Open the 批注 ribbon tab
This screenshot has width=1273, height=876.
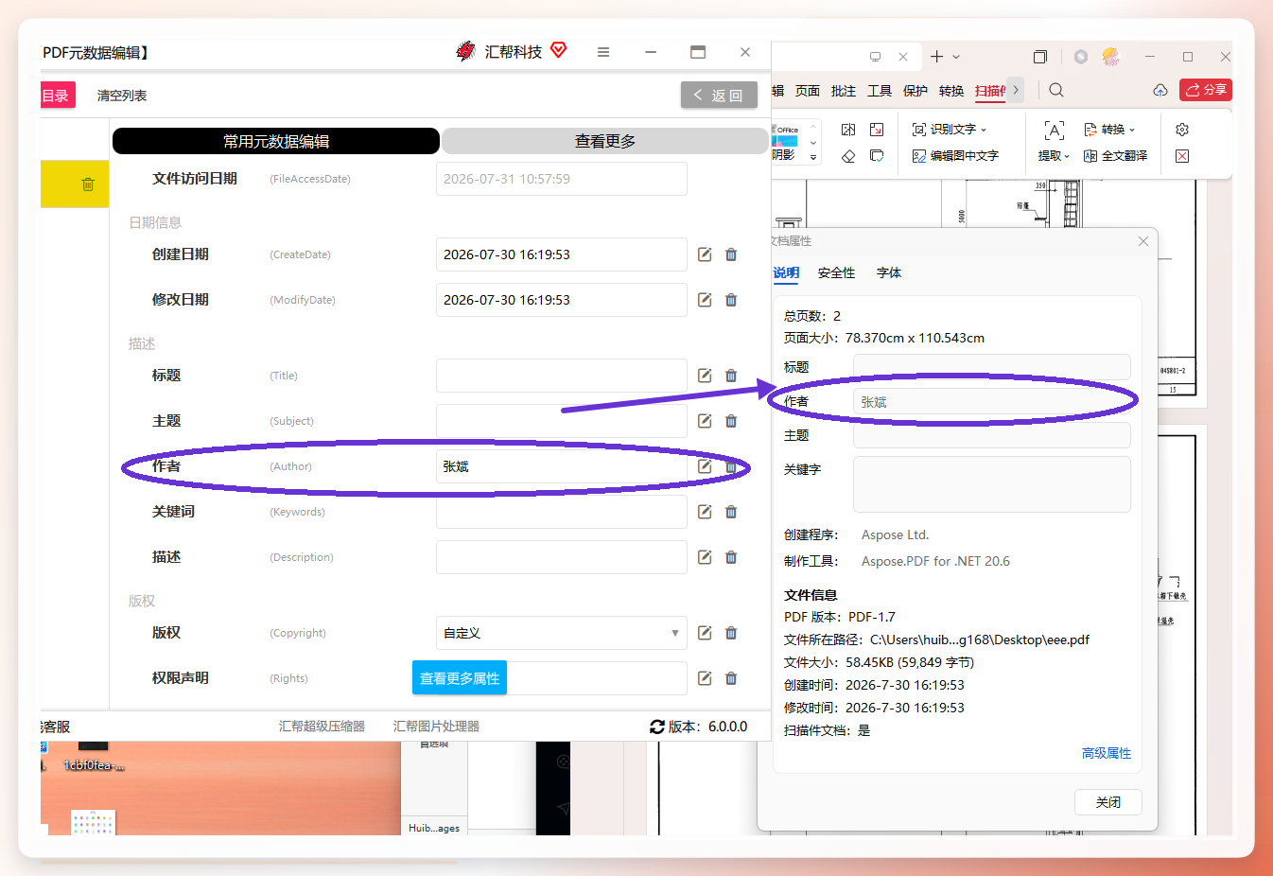click(844, 91)
